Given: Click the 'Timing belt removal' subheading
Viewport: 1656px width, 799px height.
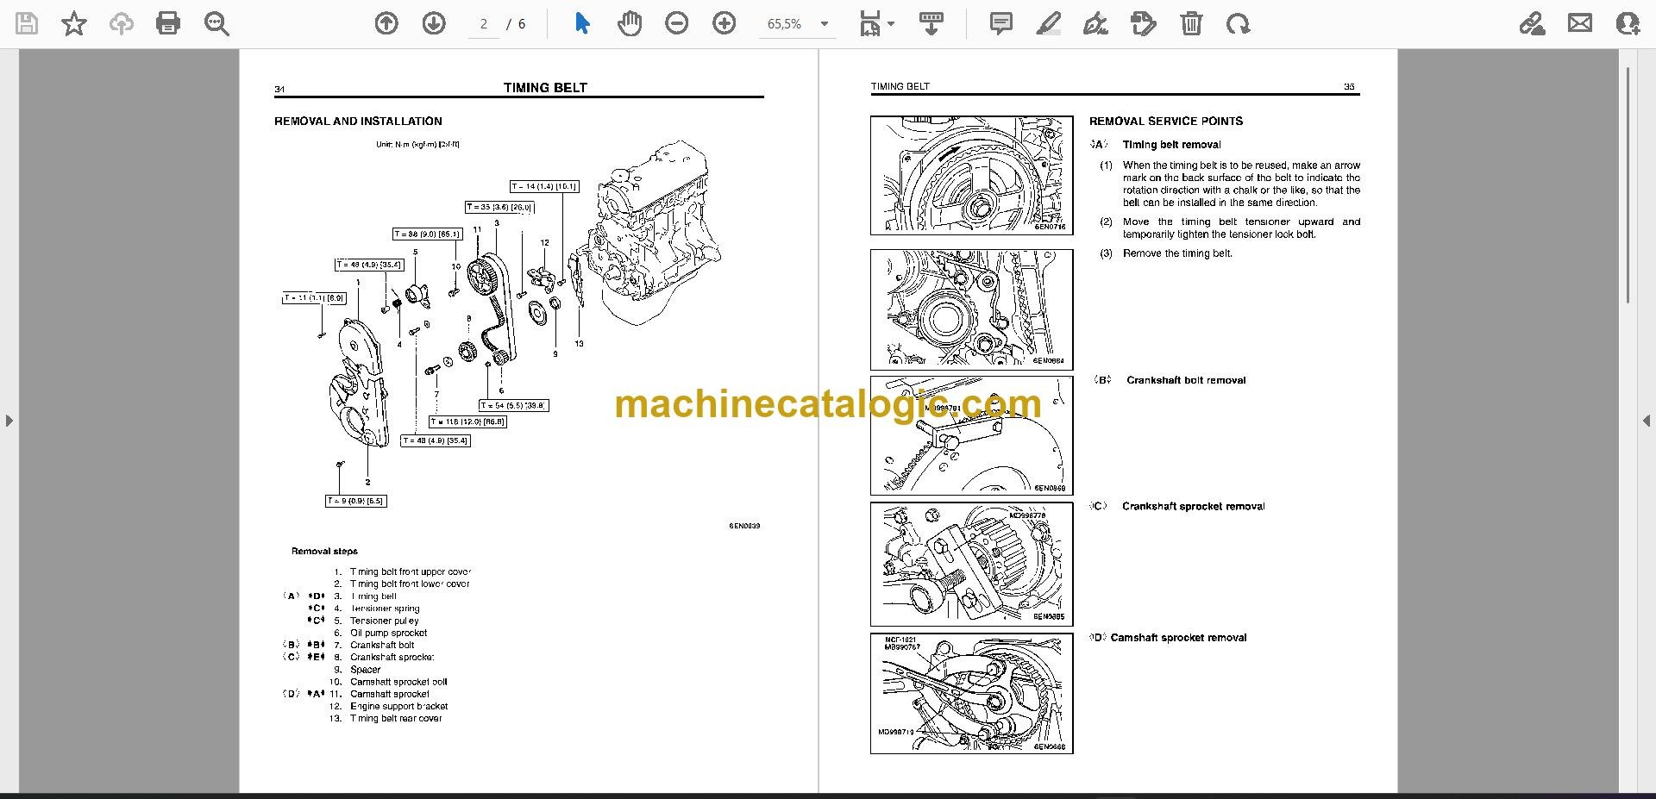Looking at the screenshot, I should [1171, 145].
